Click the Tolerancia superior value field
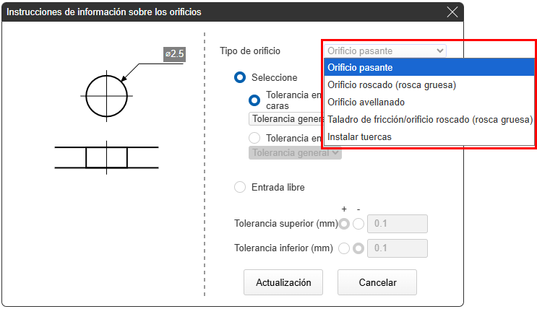Image resolution: width=537 pixels, height=309 pixels. click(x=398, y=224)
